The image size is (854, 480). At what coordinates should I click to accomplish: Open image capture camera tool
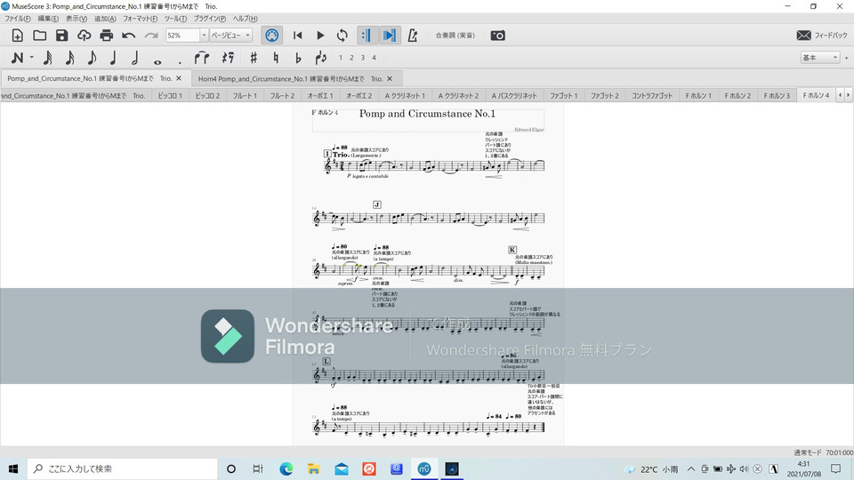pos(498,36)
